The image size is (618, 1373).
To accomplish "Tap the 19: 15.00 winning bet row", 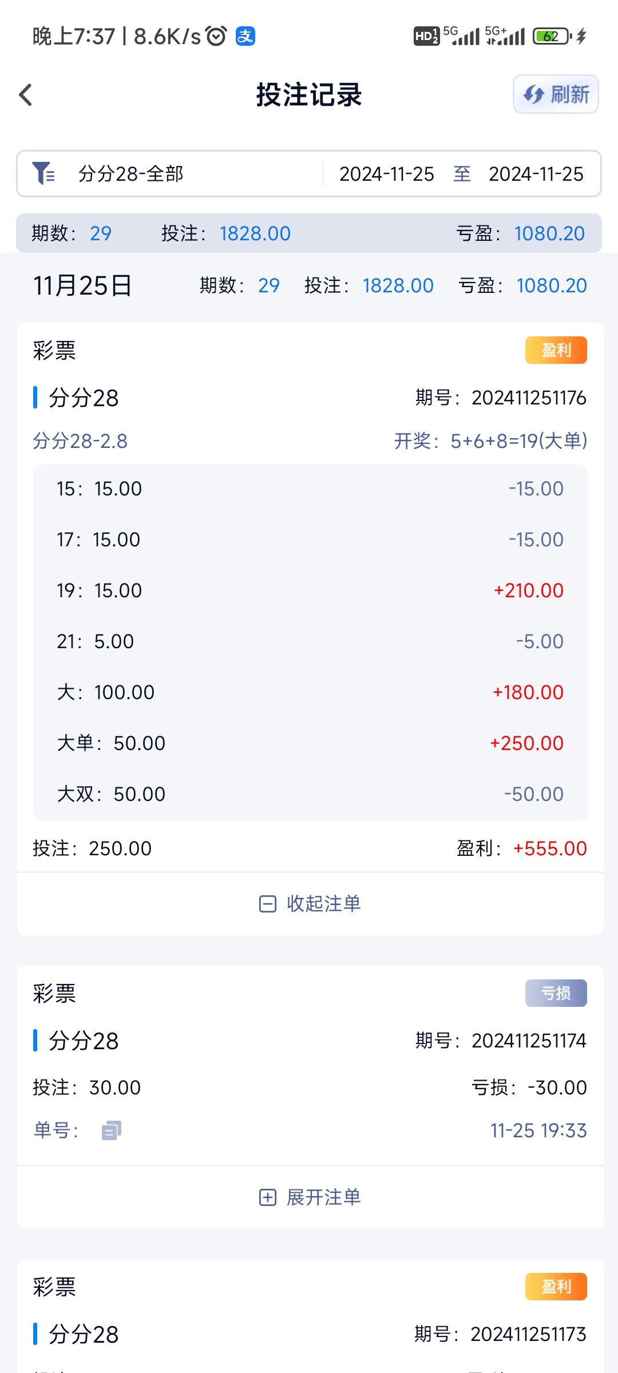I will click(x=309, y=590).
